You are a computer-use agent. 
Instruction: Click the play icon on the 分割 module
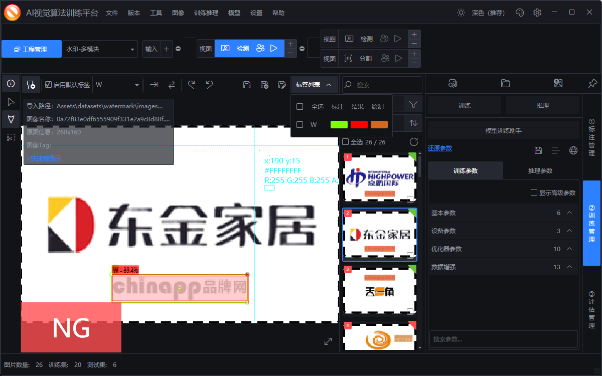click(x=398, y=58)
